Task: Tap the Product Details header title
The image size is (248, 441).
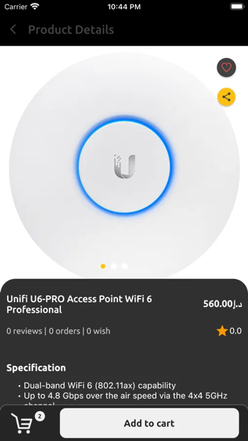Action: click(71, 29)
